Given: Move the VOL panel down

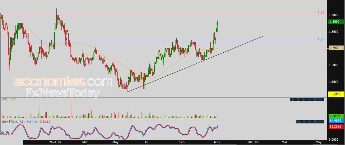Looking at the screenshot, I should click(310, 100).
